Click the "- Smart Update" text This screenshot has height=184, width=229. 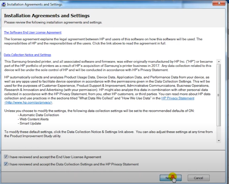tap(29, 123)
